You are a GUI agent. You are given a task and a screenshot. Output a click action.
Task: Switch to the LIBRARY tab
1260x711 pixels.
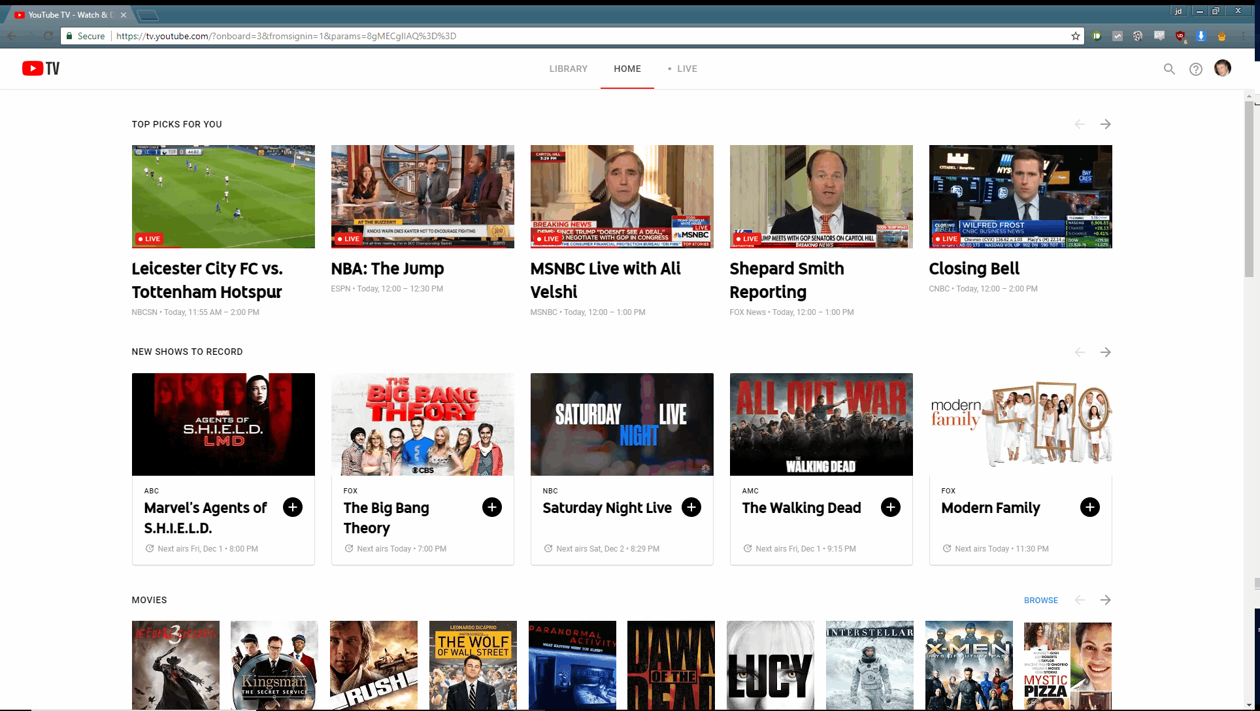point(568,69)
